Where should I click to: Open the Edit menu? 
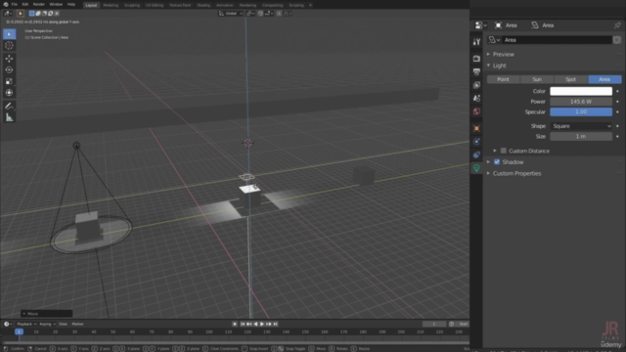point(25,4)
